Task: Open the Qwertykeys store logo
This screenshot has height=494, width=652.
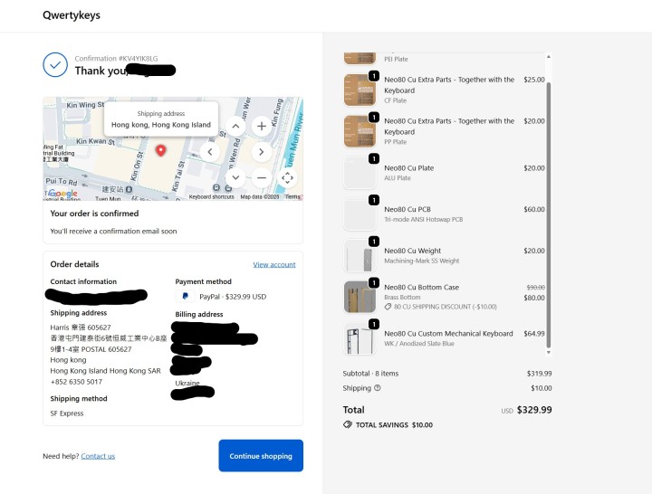Action: click(x=72, y=15)
